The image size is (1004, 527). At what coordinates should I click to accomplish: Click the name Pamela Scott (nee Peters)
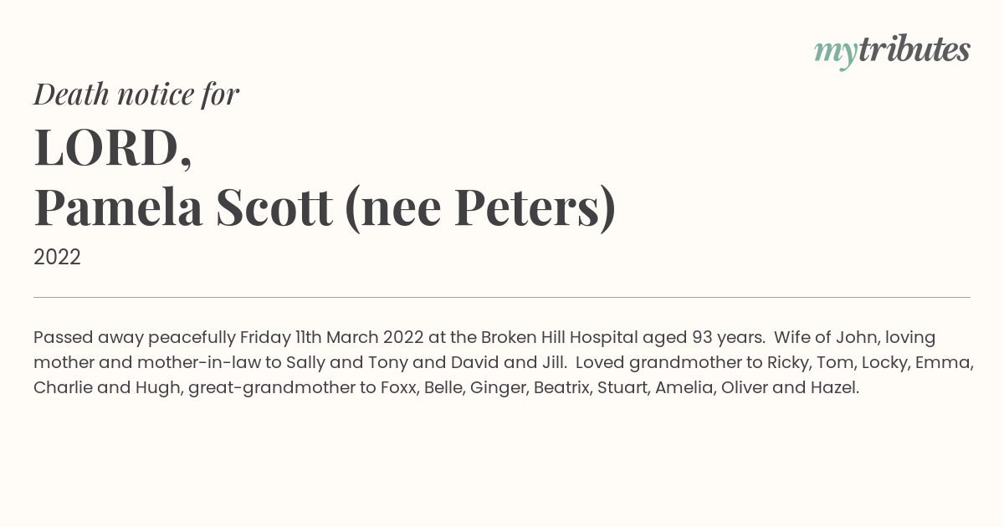pyautogui.click(x=325, y=207)
